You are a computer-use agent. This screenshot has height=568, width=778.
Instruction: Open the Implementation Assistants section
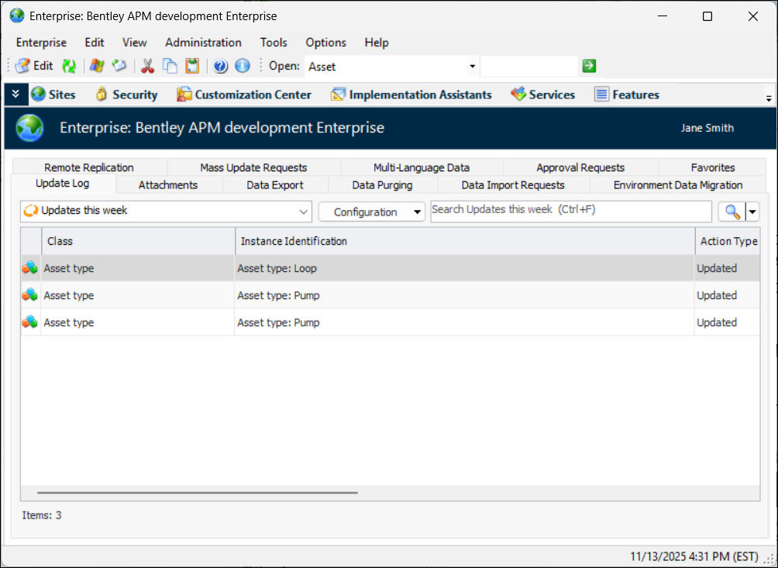pyautogui.click(x=411, y=95)
